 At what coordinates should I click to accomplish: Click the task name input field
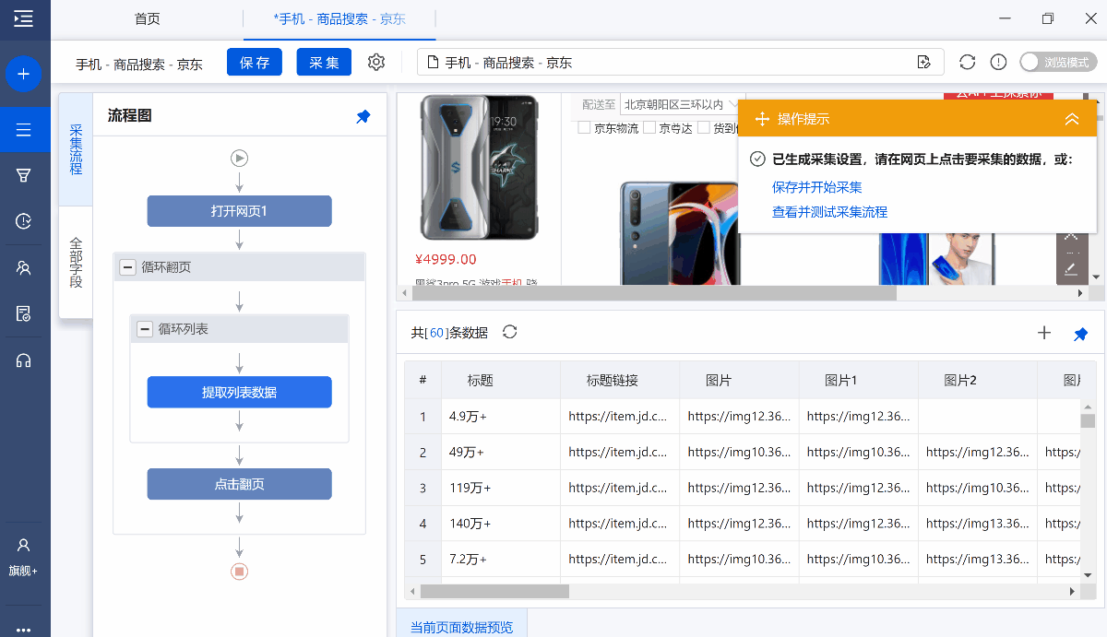coord(680,62)
